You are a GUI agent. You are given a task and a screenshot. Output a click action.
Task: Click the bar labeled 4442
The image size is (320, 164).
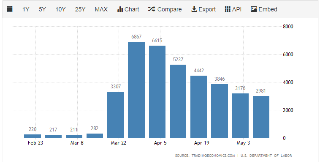[x=198, y=107]
